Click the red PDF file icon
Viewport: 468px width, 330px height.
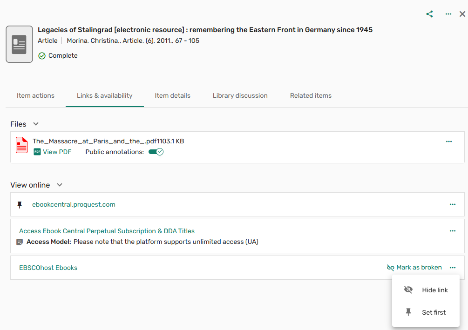click(22, 145)
